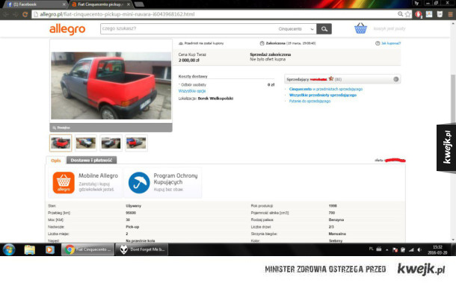Bookmark page with star icon
This screenshot has width=456, height=283.
click(x=407, y=14)
